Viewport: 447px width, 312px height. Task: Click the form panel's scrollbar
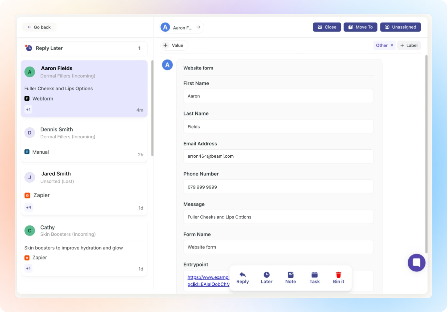click(426, 154)
